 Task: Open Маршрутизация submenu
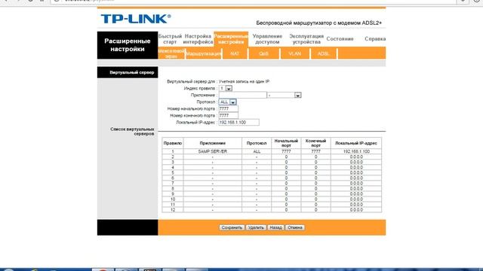204,53
